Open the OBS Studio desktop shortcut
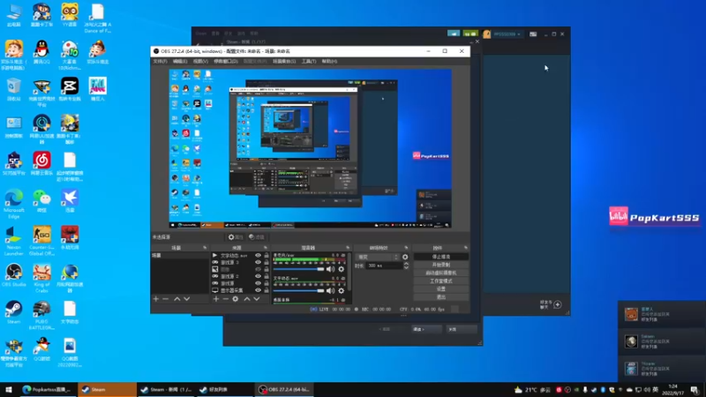706x397 pixels. [13, 275]
